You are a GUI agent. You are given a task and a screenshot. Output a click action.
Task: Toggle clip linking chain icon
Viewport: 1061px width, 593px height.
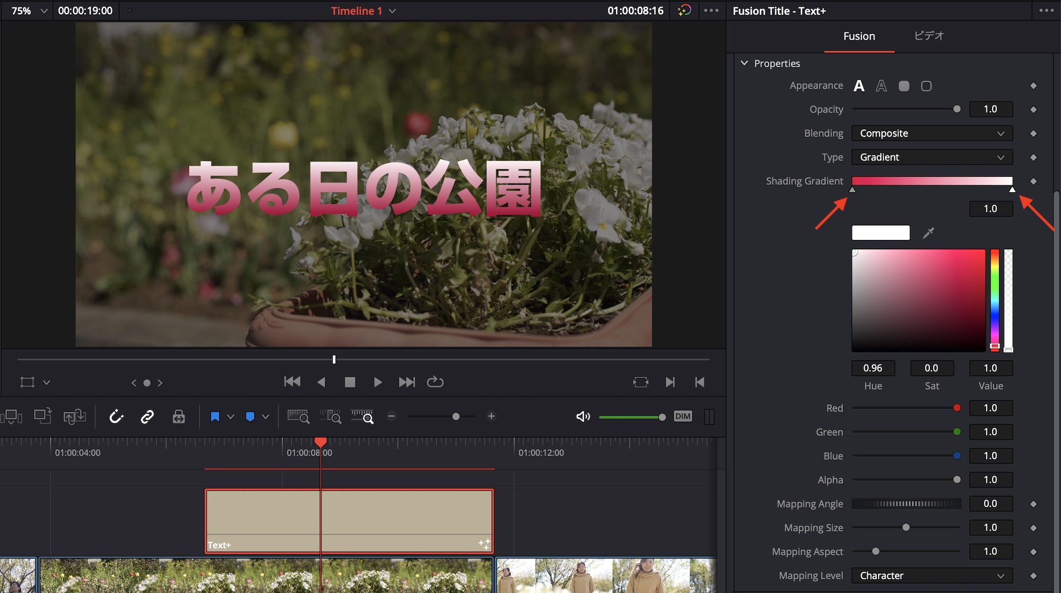pos(147,417)
